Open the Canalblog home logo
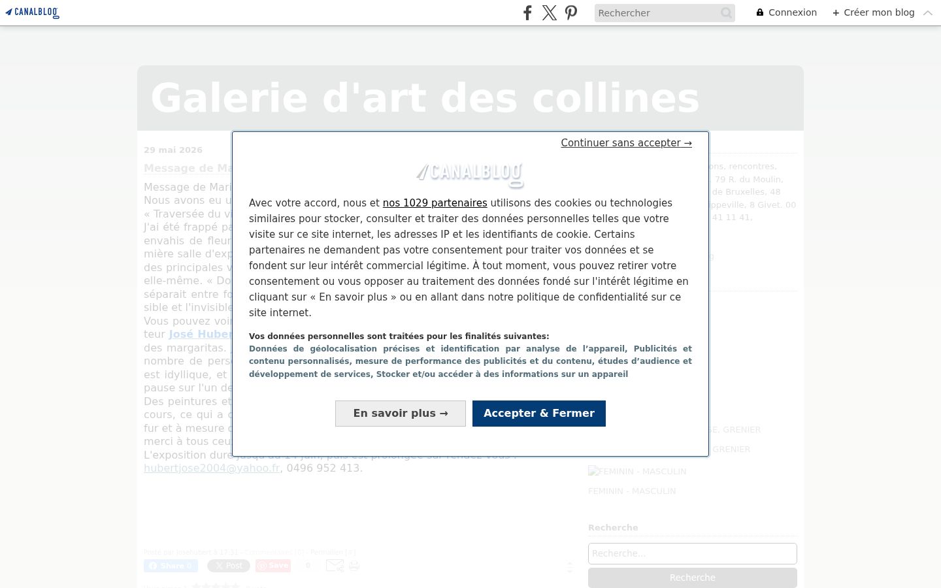The image size is (941, 588). [x=32, y=12]
